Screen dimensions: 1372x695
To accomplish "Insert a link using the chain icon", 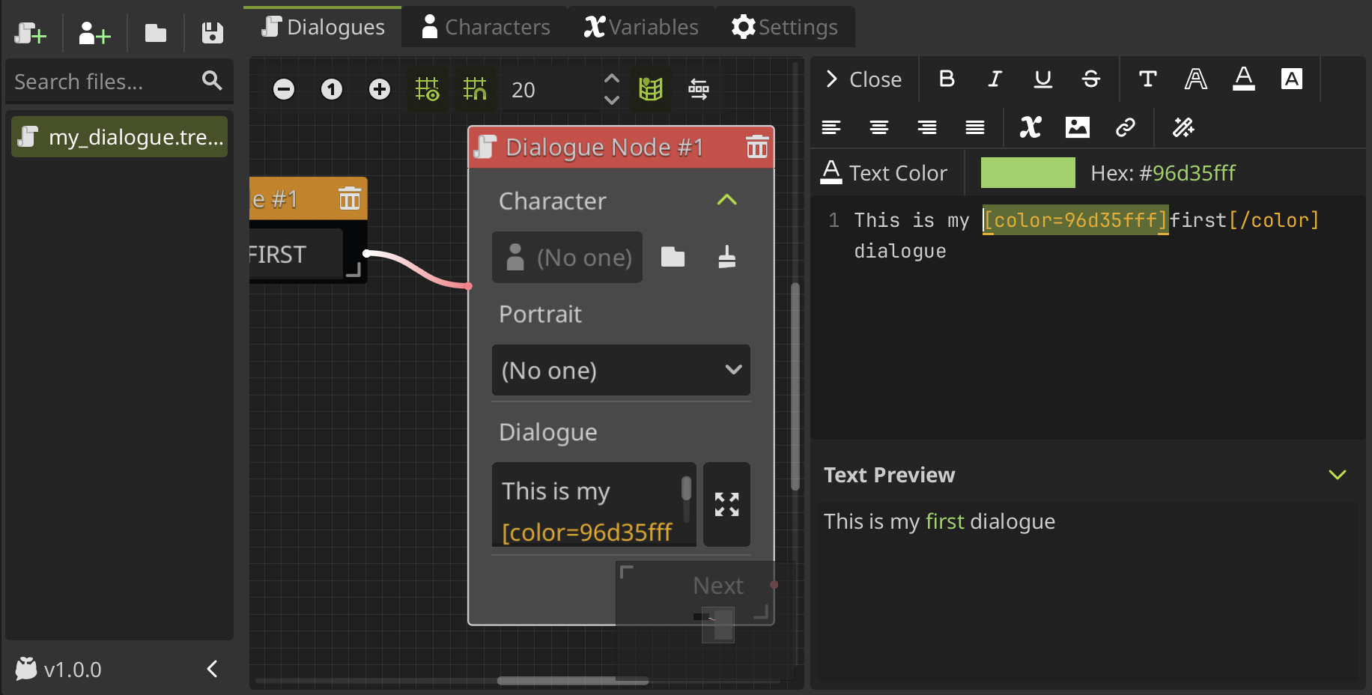I will [1126, 127].
